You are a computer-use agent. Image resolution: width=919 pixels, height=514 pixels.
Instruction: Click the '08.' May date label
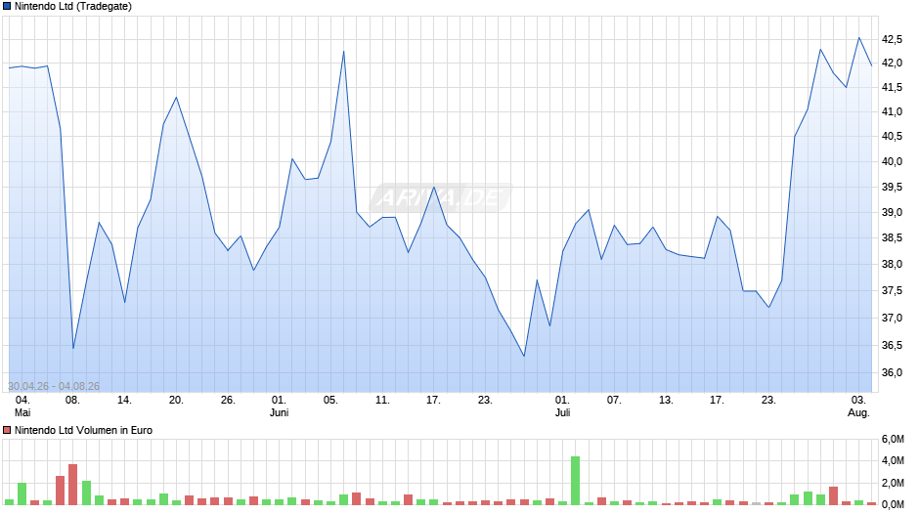pyautogui.click(x=72, y=401)
